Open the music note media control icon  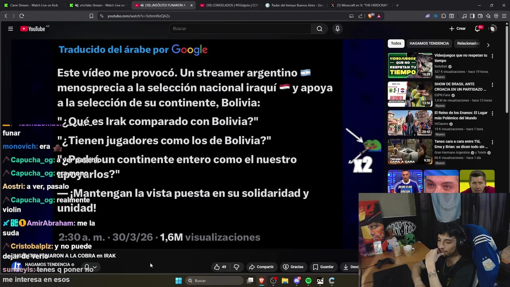point(464,16)
